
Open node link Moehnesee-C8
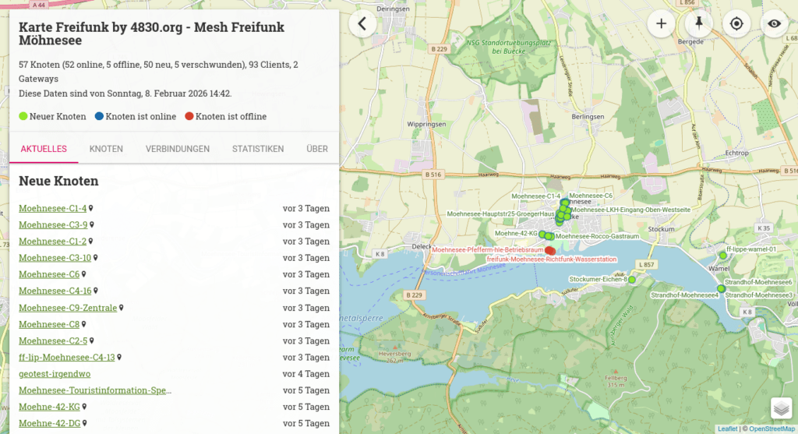point(49,324)
